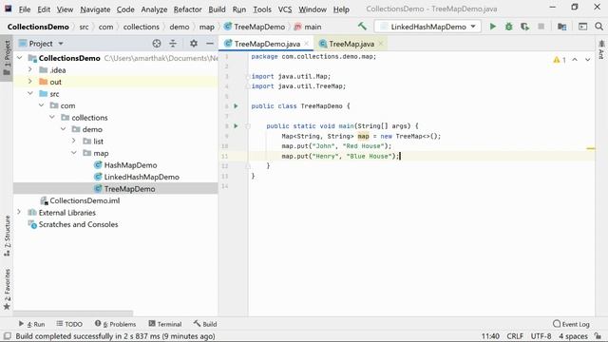This screenshot has width=608, height=342.
Task: Go to next highlighted problem arrow
Action: (588, 60)
